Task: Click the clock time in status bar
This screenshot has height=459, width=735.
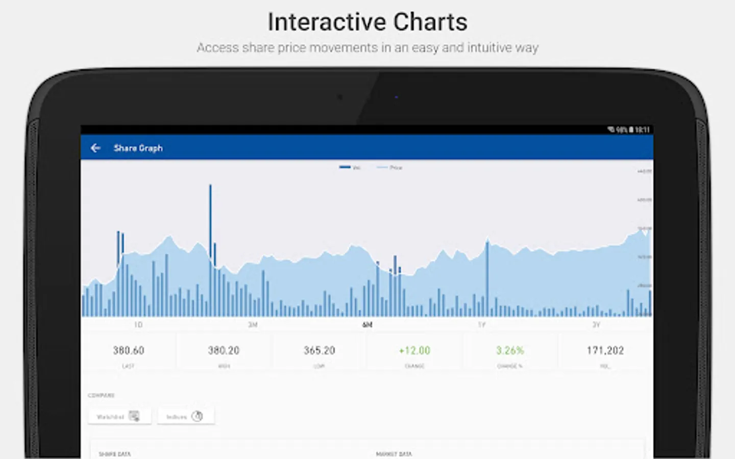Action: coord(642,130)
